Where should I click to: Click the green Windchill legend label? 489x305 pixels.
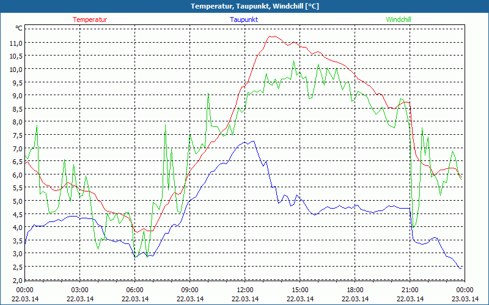[x=399, y=20]
